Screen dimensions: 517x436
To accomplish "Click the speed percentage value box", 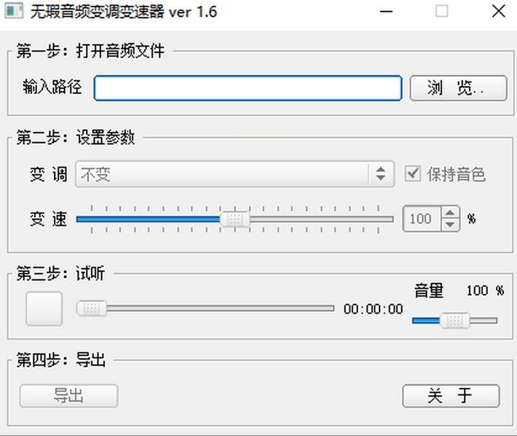I will [x=422, y=219].
